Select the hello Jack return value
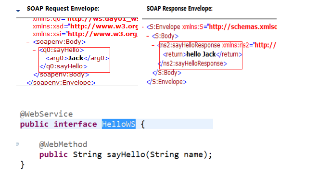Screen dimensions: 318x177 pyautogui.click(x=201, y=54)
